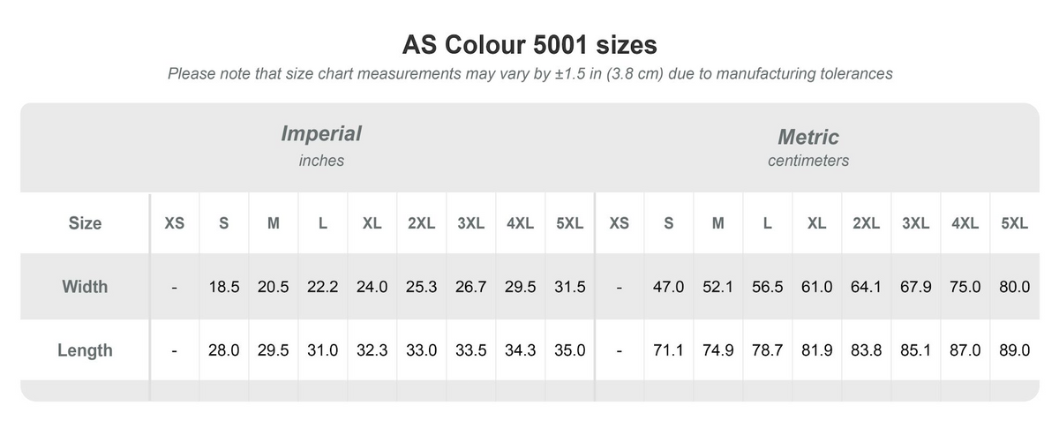This screenshot has height=421, width=1059.
Task: Click the Length row label
Action: pyautogui.click(x=85, y=350)
